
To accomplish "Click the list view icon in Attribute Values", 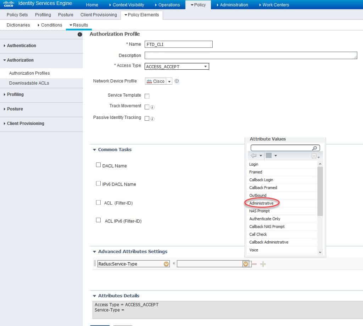I will [x=269, y=155].
